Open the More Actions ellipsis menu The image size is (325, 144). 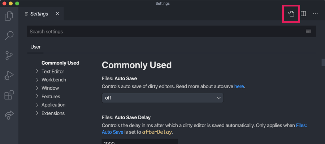coord(315,14)
